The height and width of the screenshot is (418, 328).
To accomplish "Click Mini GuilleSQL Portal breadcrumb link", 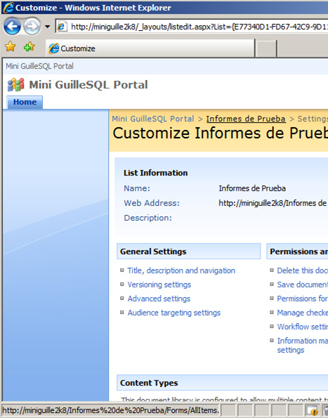I will click(x=153, y=119).
